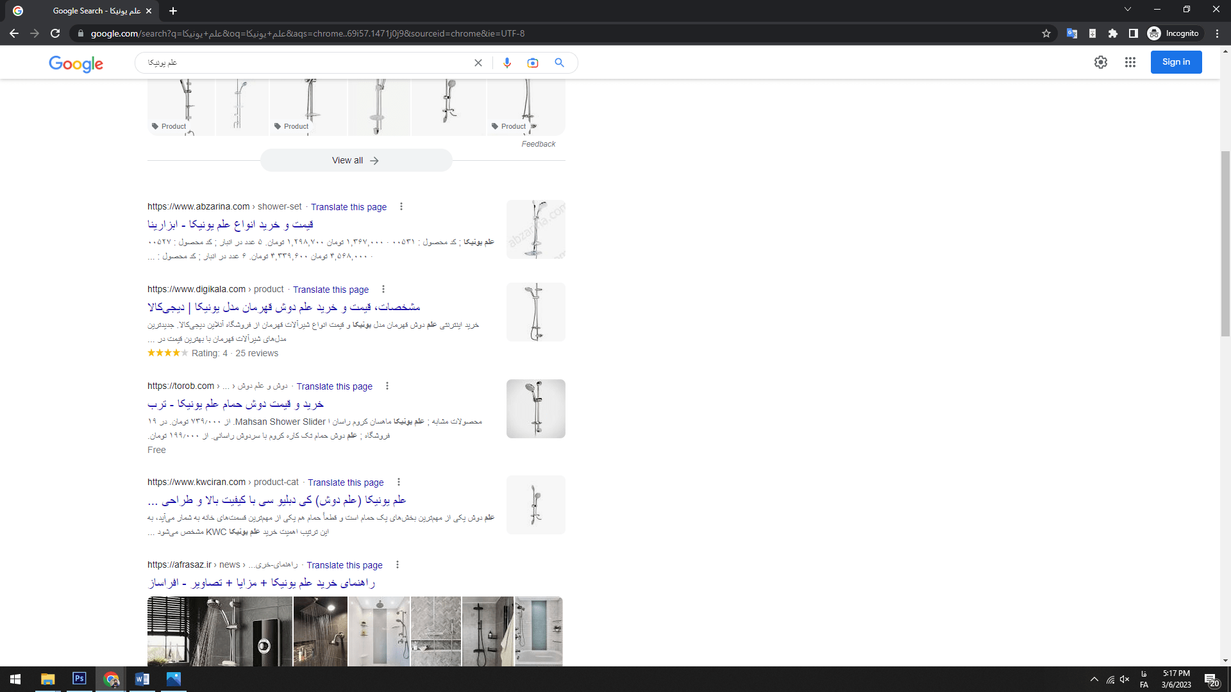Translate the kwciran.com result page
This screenshot has width=1231, height=692.
coord(346,482)
